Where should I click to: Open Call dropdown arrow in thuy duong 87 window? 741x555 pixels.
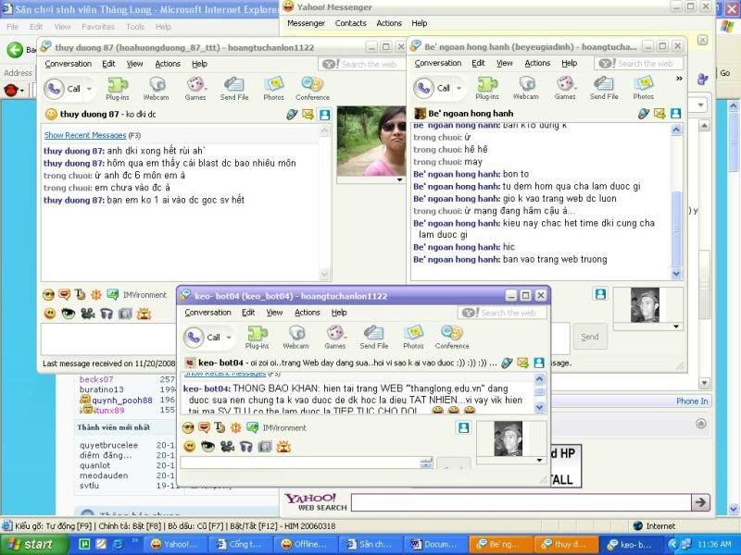pyautogui.click(x=88, y=89)
